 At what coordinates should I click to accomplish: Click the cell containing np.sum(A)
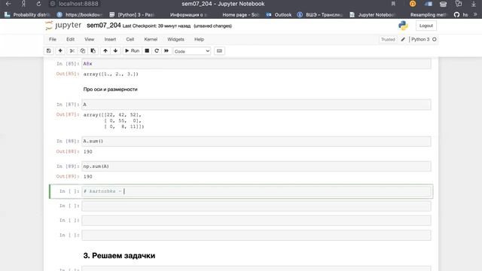point(256,166)
